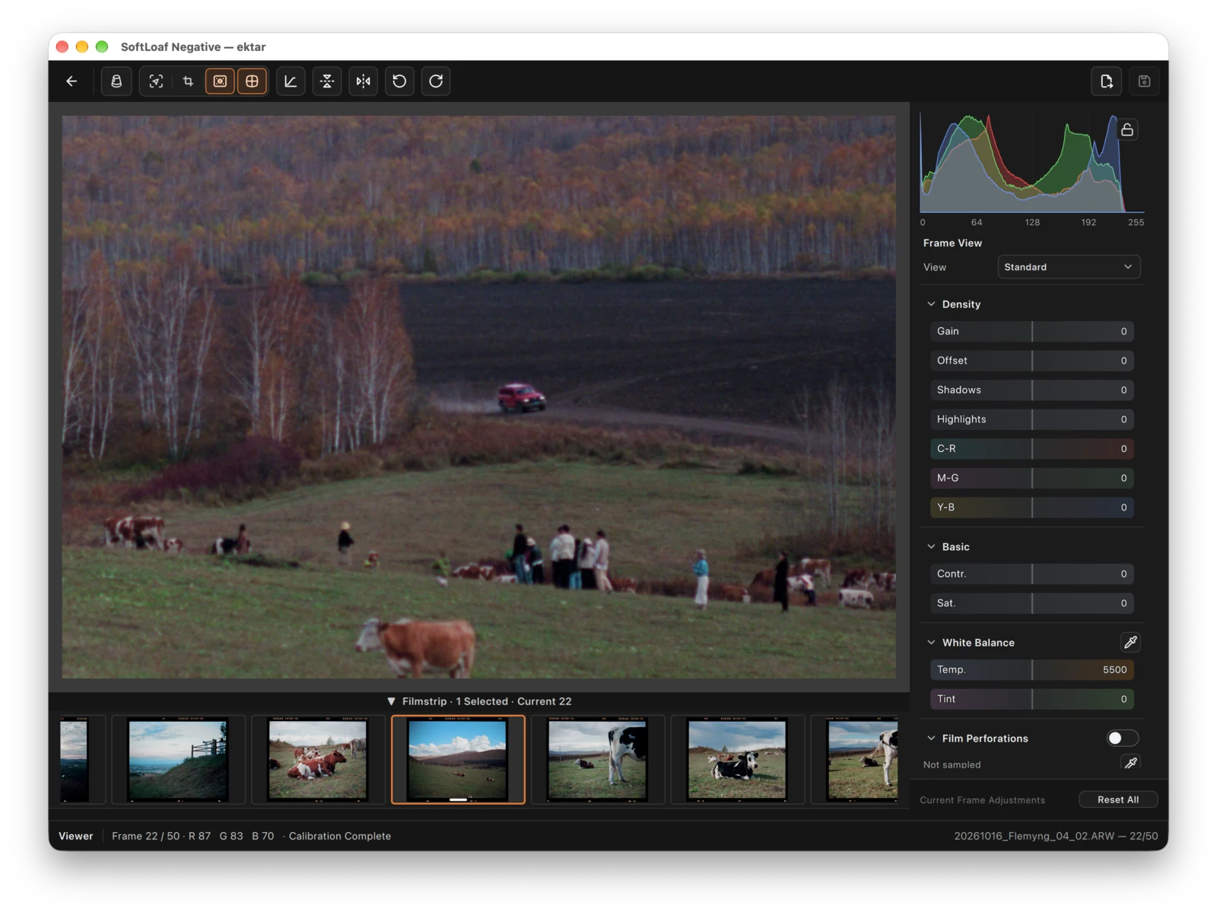Open the straighten angle tool
The image size is (1217, 915).
[291, 81]
